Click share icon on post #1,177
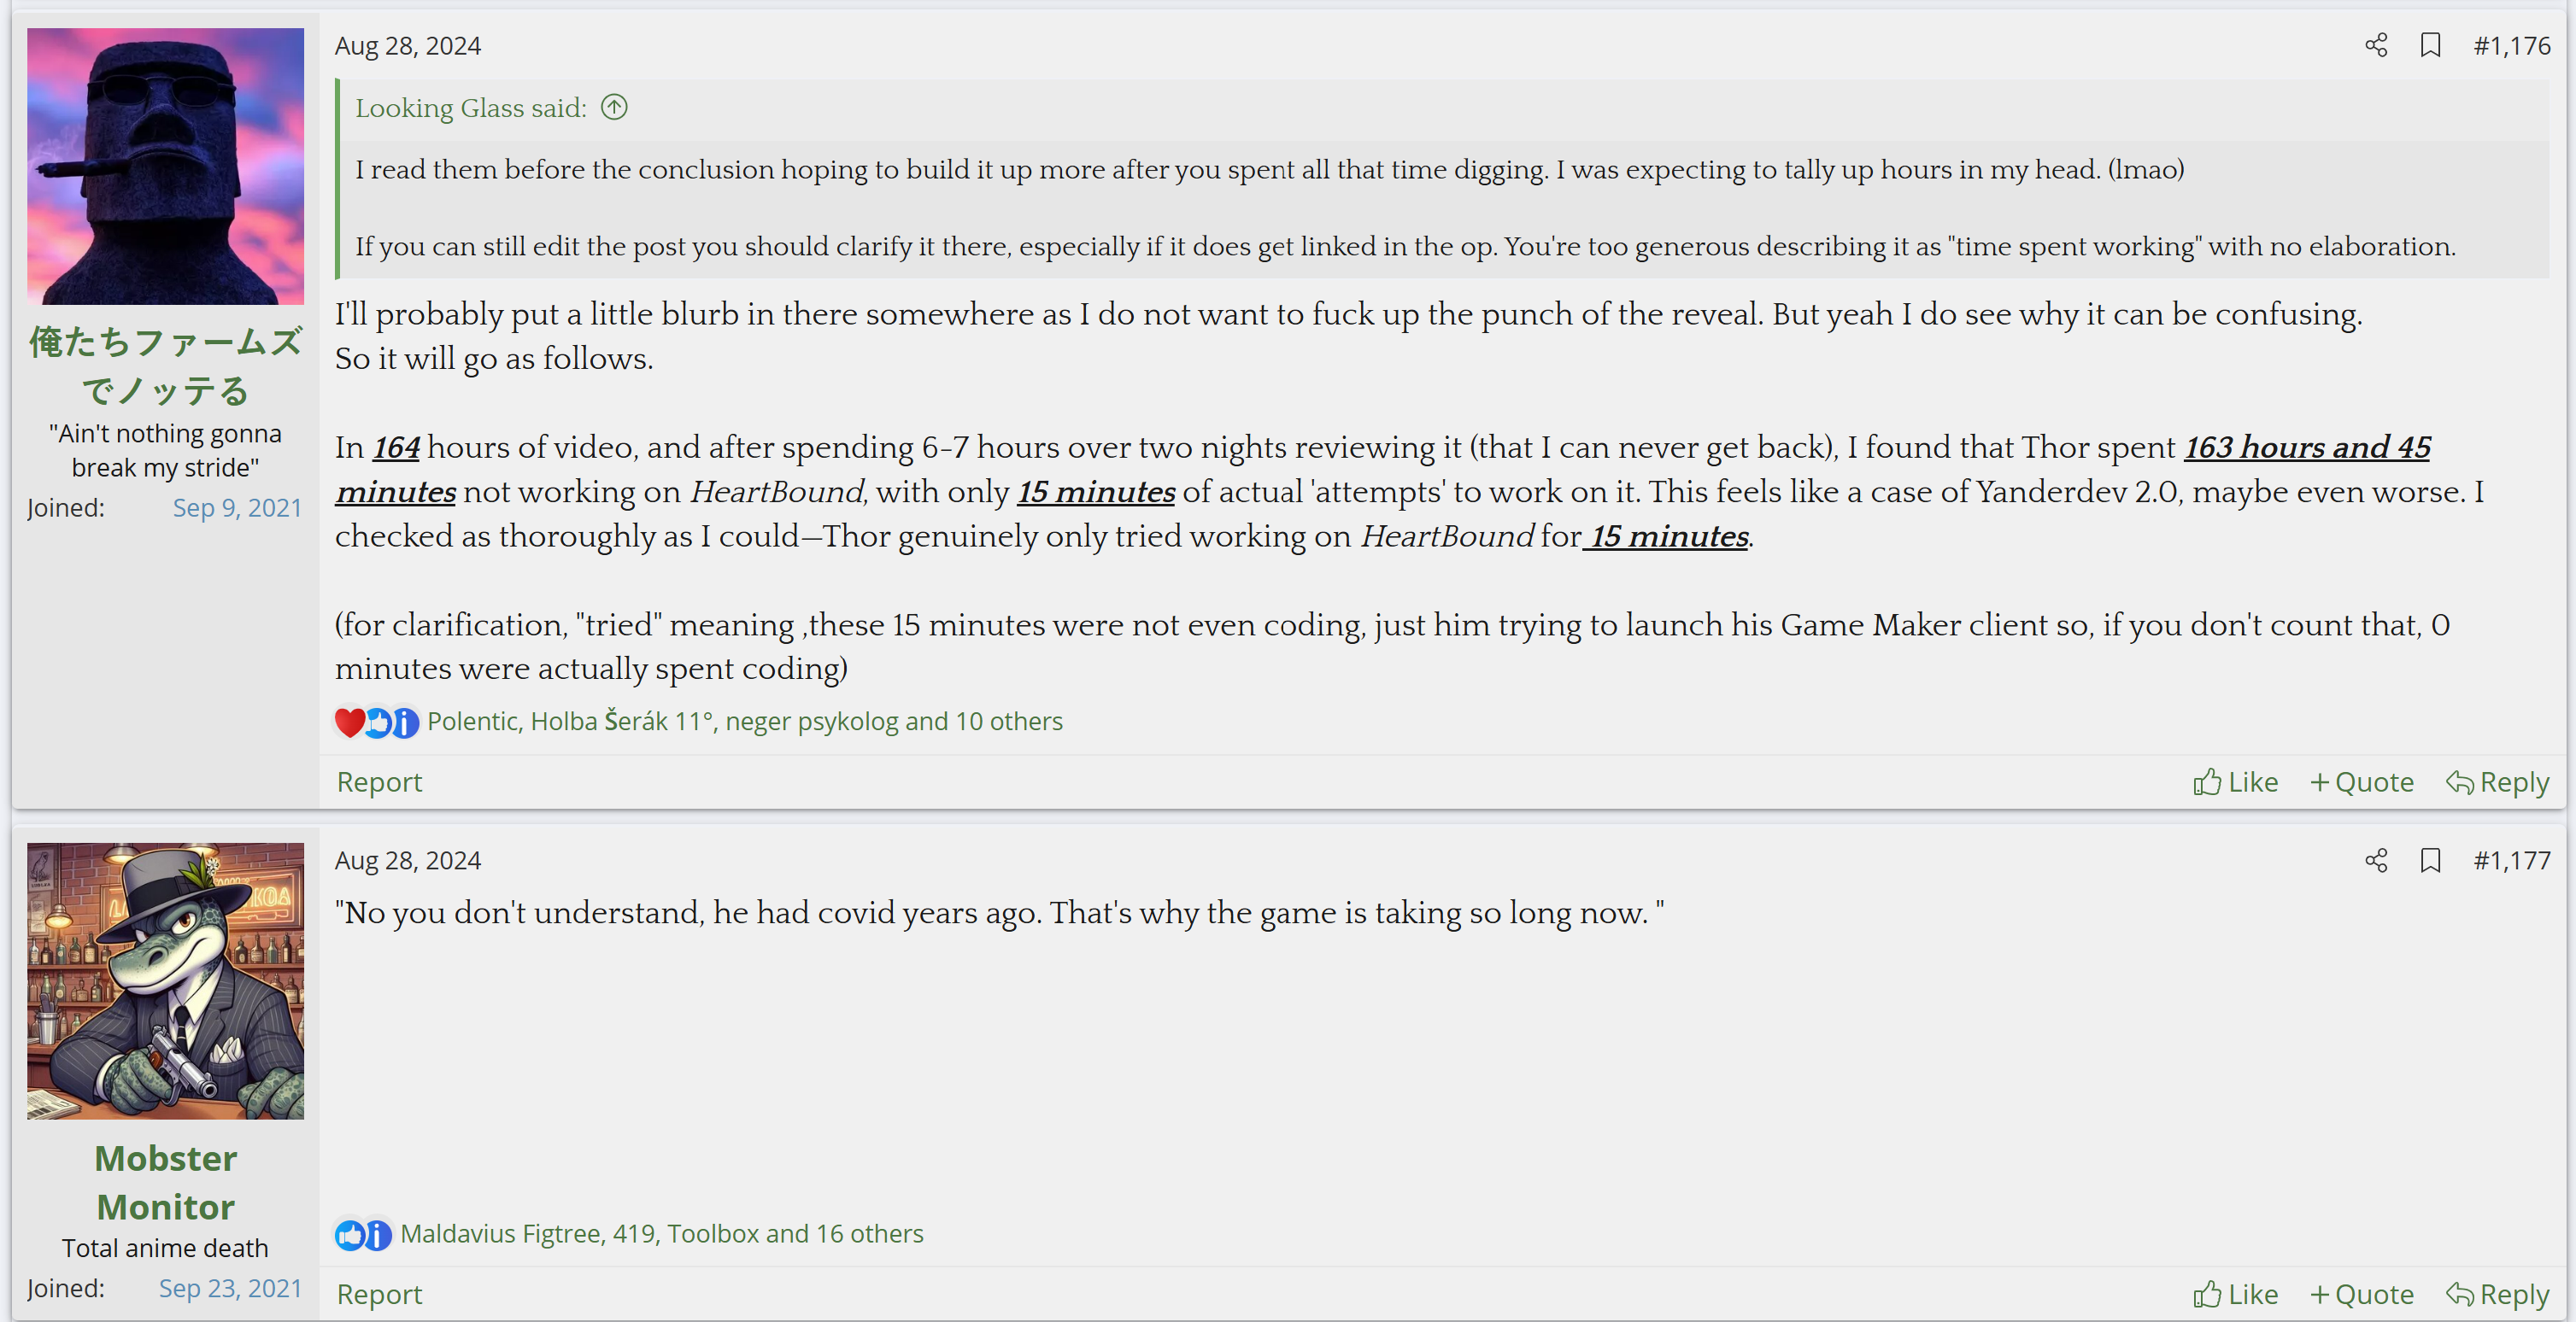Viewport: 2576px width, 1322px height. pos(2376,860)
